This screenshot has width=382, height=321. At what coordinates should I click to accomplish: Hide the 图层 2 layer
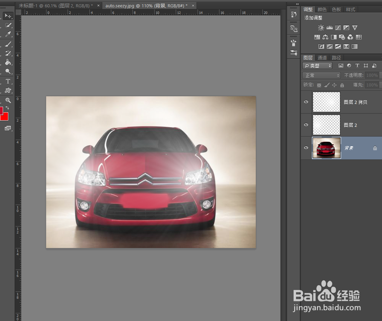[306, 125]
